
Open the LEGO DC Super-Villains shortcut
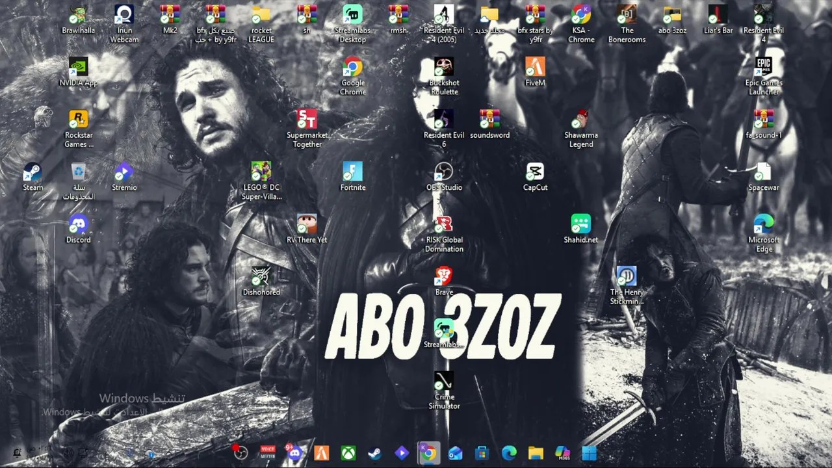click(261, 181)
